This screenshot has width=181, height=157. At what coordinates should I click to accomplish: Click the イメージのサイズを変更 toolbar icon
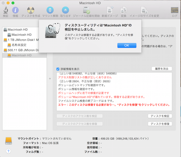coord(144,10)
